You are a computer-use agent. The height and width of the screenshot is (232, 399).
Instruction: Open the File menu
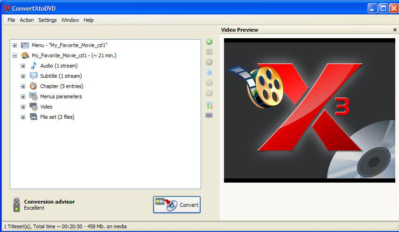click(11, 20)
